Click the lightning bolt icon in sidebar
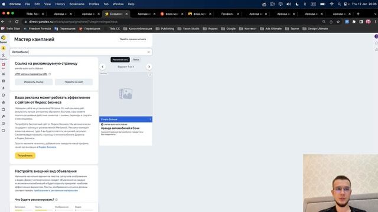 pos(4,88)
